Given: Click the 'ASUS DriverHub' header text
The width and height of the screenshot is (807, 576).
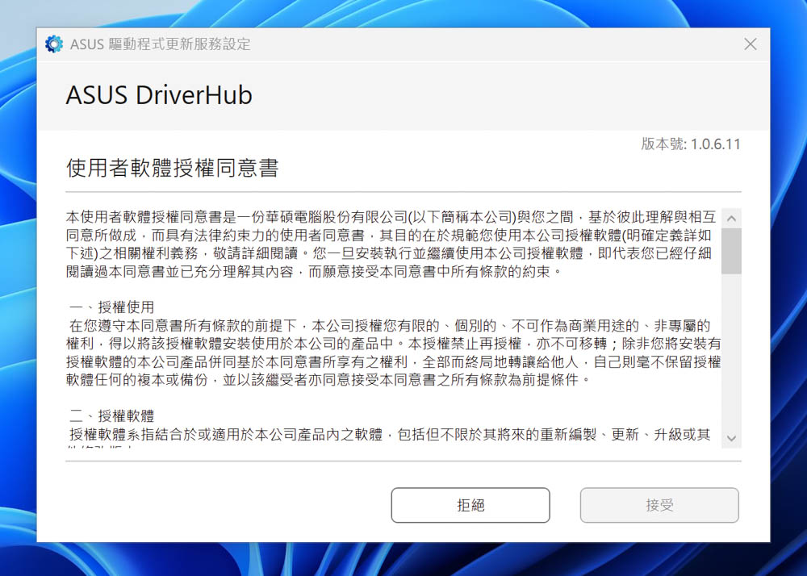Looking at the screenshot, I should (x=159, y=95).
